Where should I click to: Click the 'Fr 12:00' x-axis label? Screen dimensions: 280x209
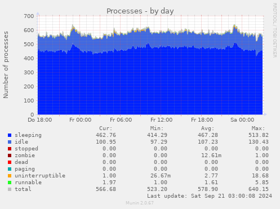[162, 120]
